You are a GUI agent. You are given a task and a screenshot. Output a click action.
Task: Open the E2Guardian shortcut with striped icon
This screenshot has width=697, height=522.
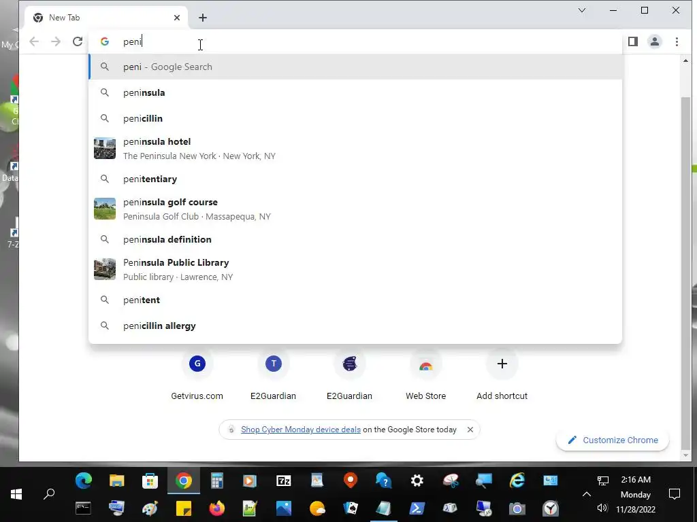(x=349, y=375)
